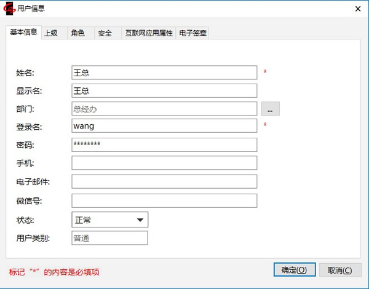
Task: Click the 姓名 input field
Action: click(164, 73)
